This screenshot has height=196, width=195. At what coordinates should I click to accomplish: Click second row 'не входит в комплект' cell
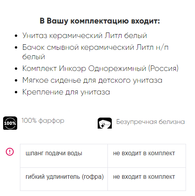click(x=147, y=179)
